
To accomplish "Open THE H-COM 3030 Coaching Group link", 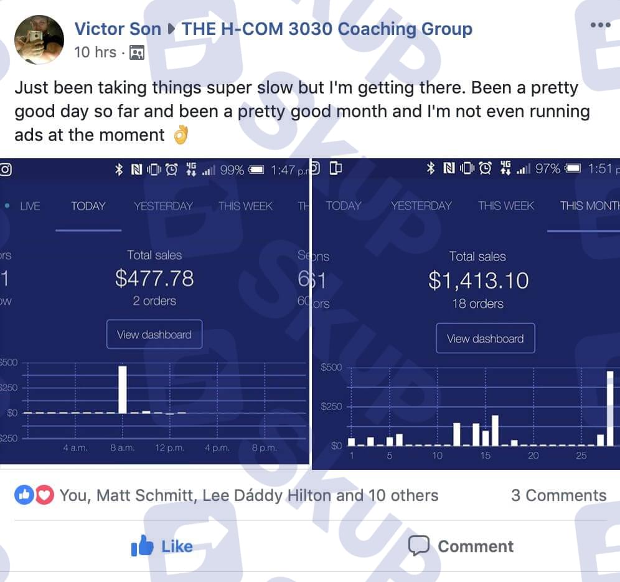I will [327, 29].
